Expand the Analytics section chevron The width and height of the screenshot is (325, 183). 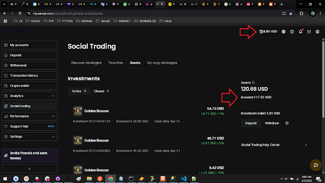[53, 96]
